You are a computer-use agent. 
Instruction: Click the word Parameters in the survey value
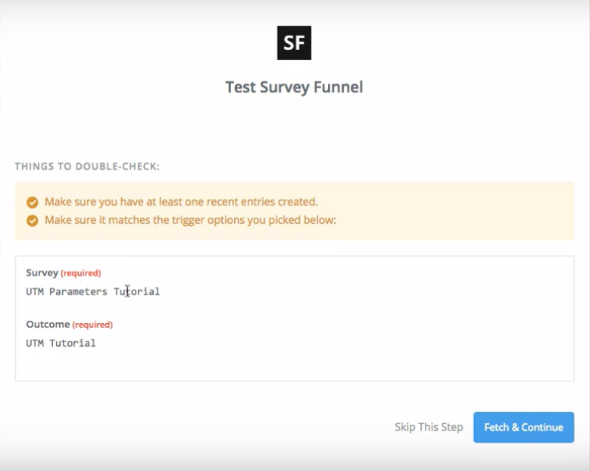point(79,291)
